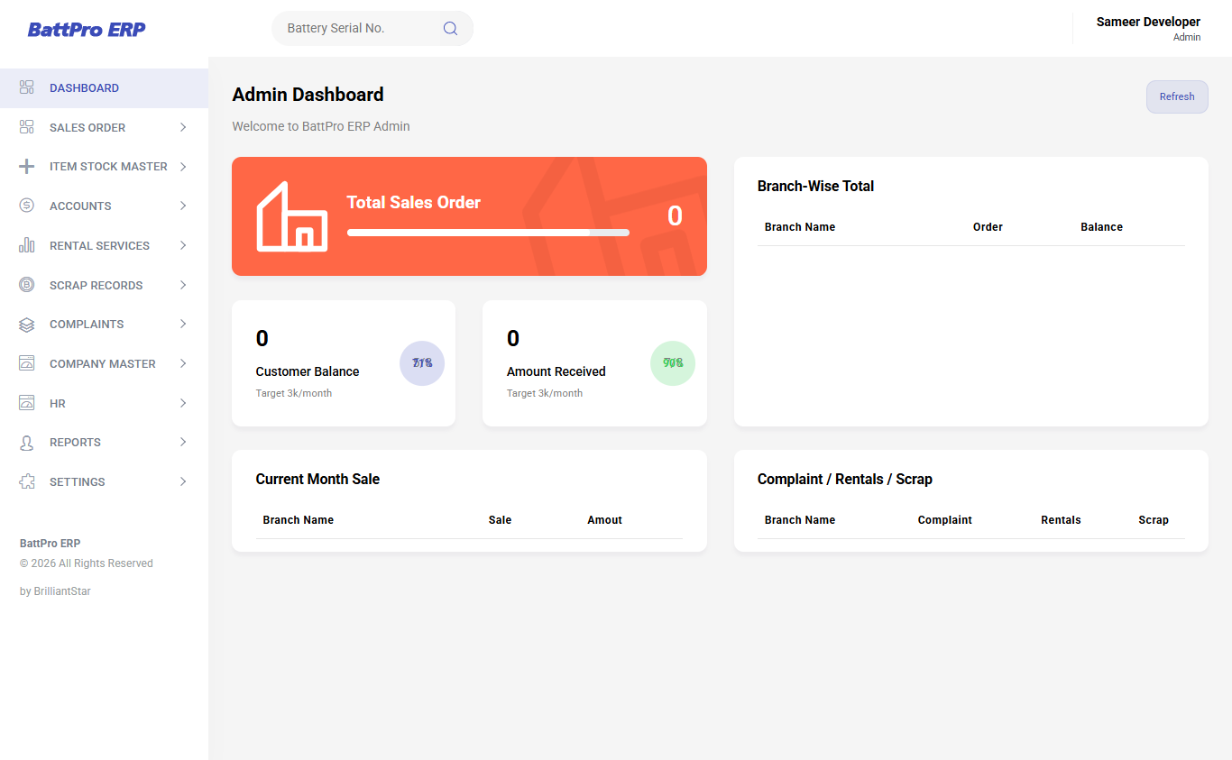The width and height of the screenshot is (1232, 760).
Task: Click the Settings puzzle piece icon
Action: coord(26,481)
